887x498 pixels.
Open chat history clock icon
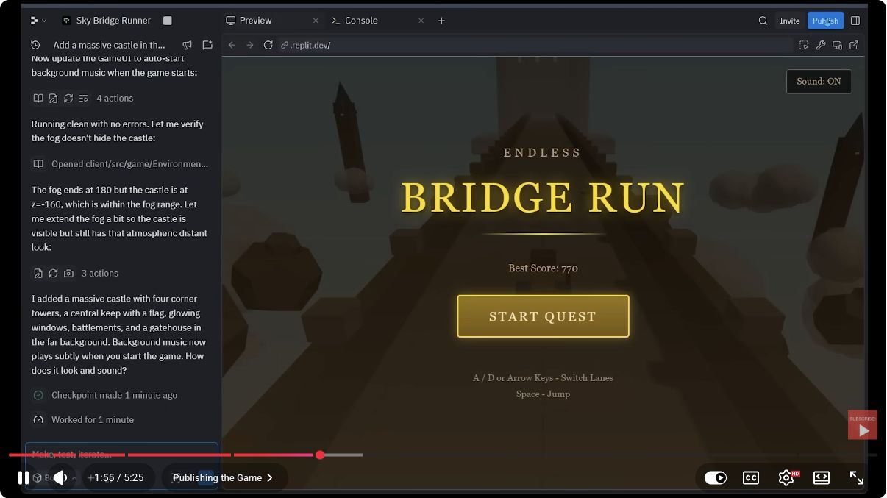35,45
